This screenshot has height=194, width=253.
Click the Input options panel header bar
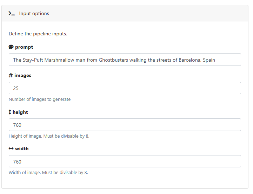pos(125,13)
